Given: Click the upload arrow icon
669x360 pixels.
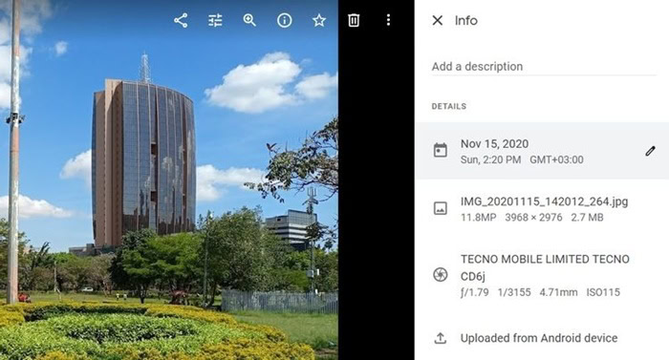Looking at the screenshot, I should click(441, 338).
